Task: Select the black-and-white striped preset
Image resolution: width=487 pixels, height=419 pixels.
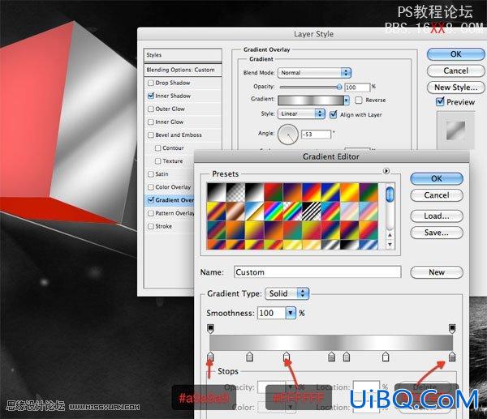Action: 311,212
